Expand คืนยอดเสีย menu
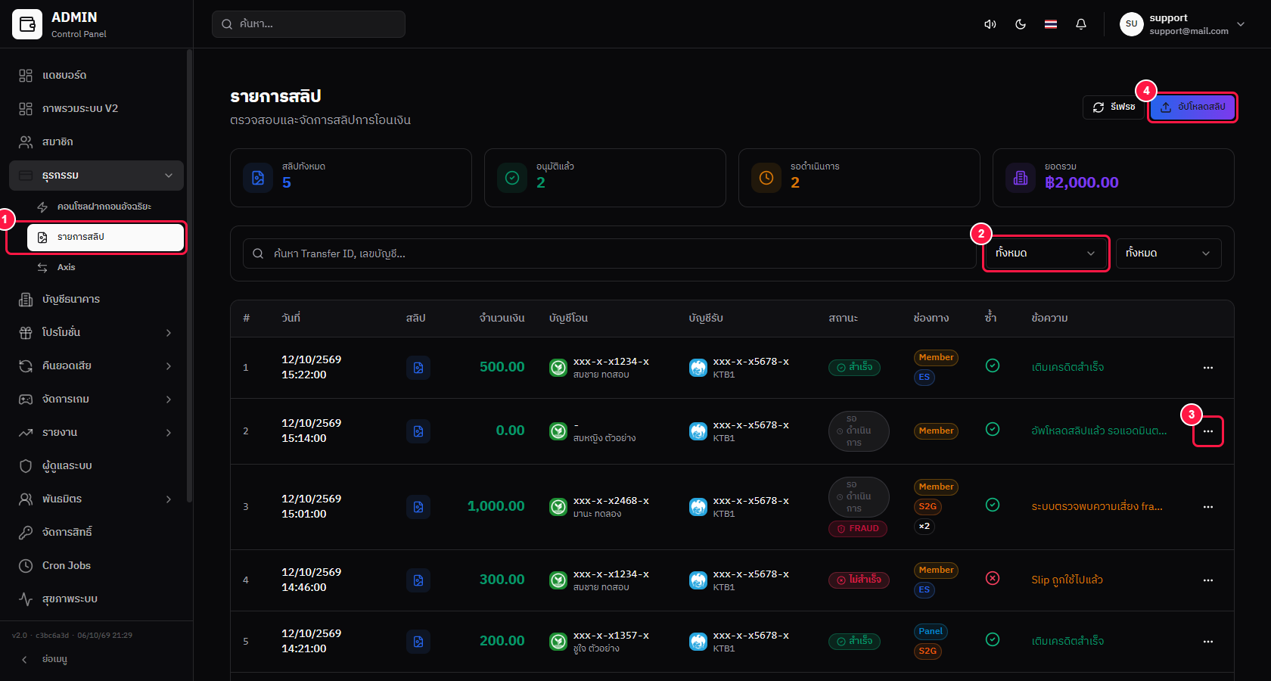Image resolution: width=1271 pixels, height=681 pixels. [x=97, y=366]
